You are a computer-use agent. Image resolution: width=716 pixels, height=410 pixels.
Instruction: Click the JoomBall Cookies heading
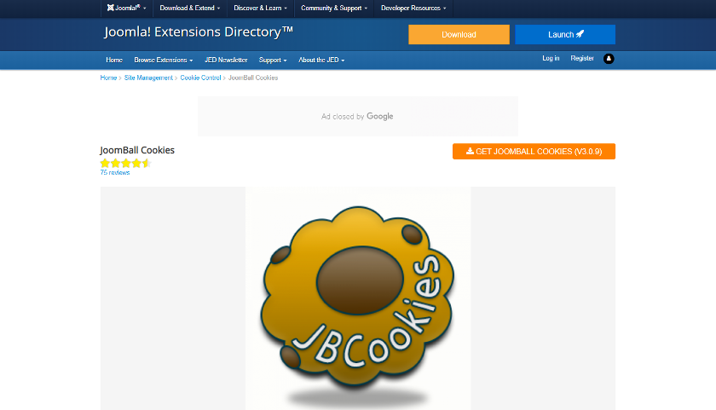pos(137,150)
